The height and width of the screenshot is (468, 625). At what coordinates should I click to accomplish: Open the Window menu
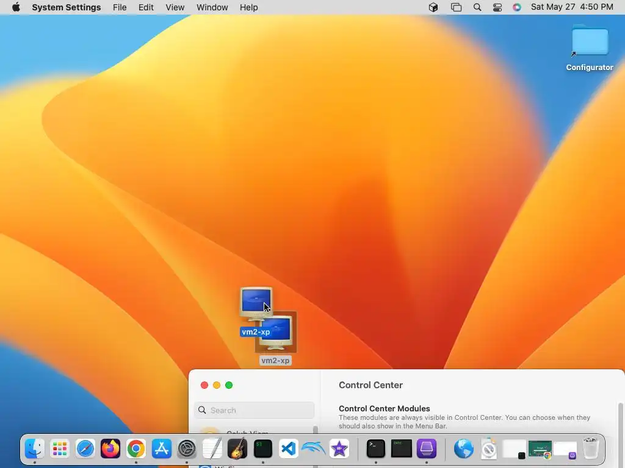212,7
